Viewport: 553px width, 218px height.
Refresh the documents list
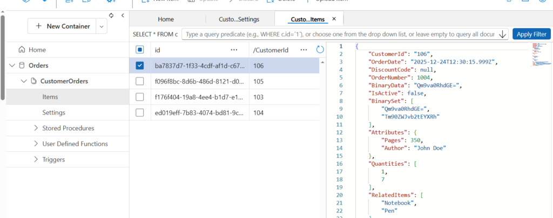pos(320,50)
